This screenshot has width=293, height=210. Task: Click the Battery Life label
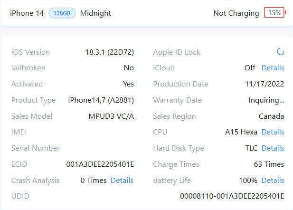click(x=172, y=181)
